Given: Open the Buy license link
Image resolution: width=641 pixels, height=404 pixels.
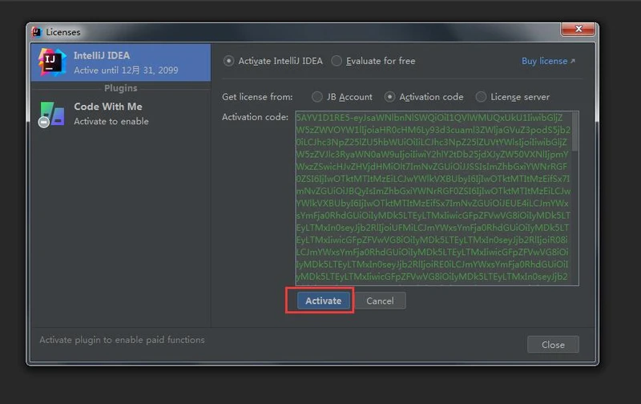Looking at the screenshot, I should [x=544, y=61].
